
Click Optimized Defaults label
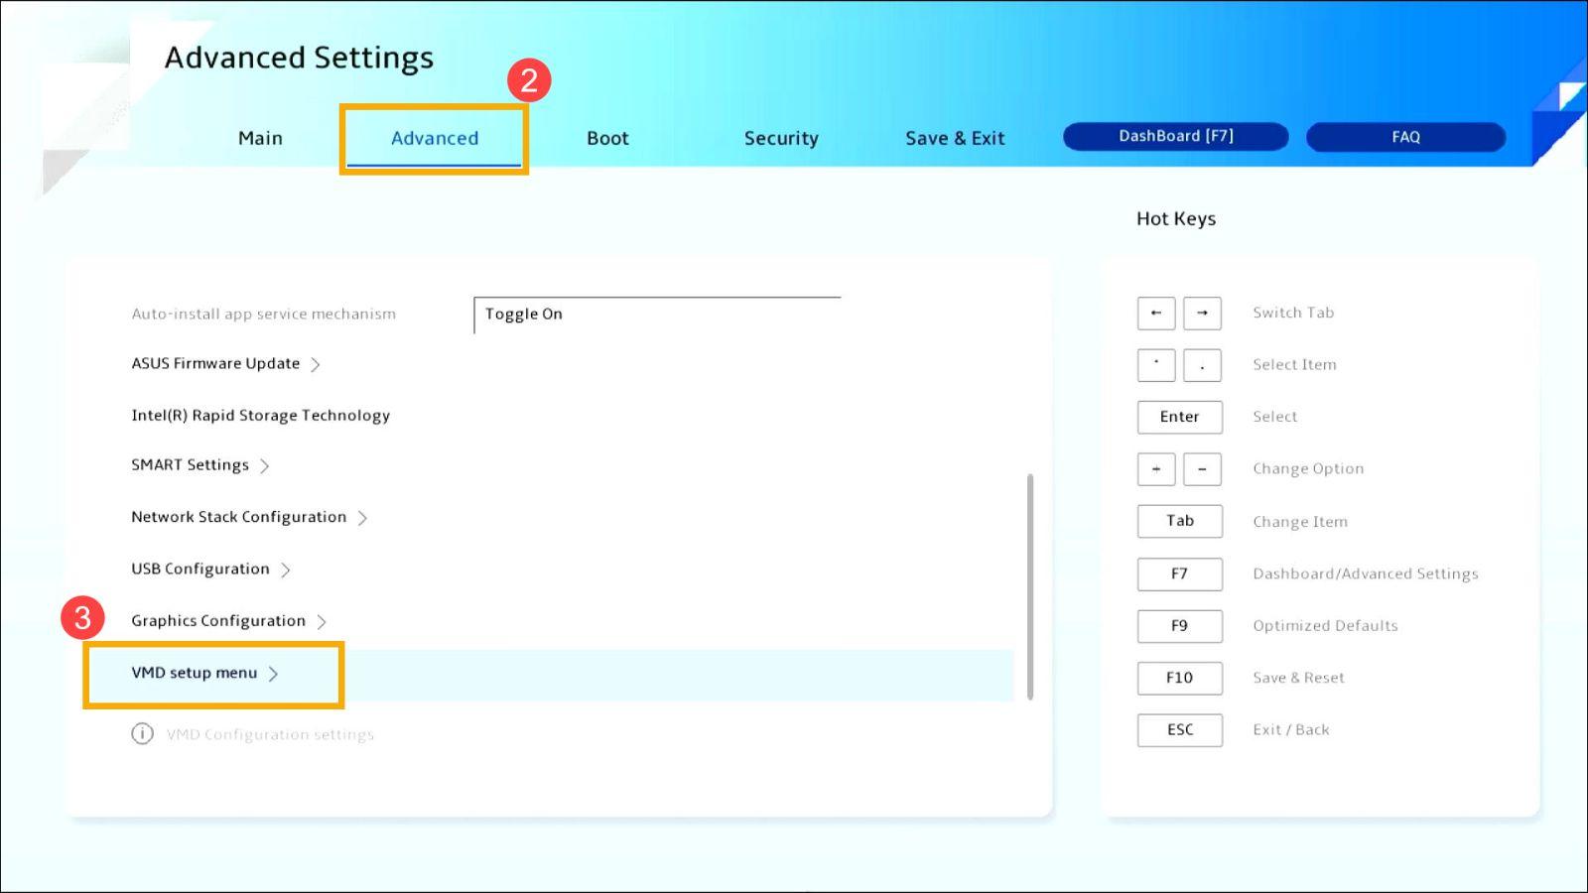click(1325, 625)
